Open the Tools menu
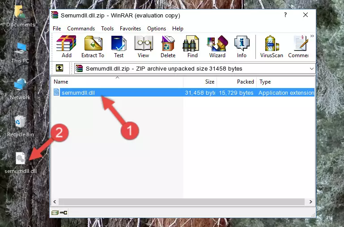 tap(107, 29)
